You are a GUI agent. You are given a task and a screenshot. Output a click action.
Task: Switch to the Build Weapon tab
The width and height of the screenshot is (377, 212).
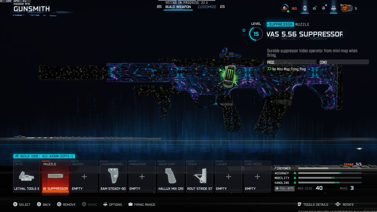(178, 7)
